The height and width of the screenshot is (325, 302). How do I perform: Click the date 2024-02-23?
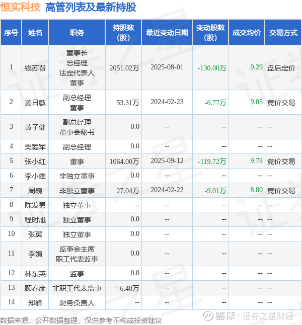(167, 102)
